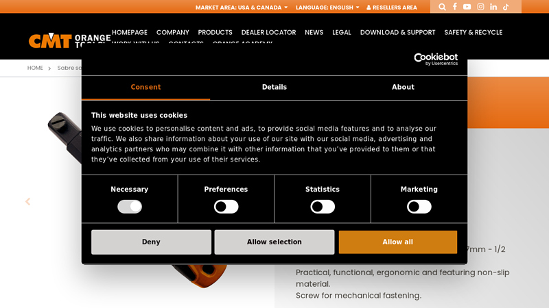Enable the Statistics cookies toggle
Viewport: 549px width, 308px height.
(x=323, y=207)
